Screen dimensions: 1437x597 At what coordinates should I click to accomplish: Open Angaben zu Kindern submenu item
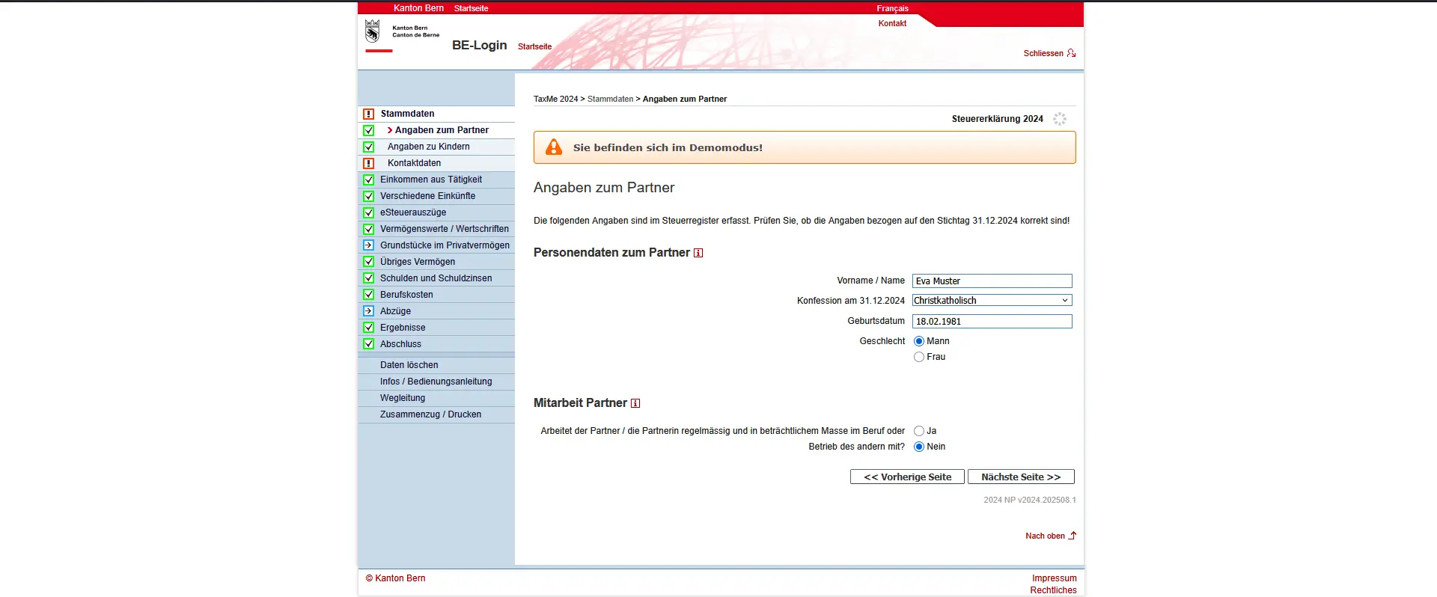(428, 147)
